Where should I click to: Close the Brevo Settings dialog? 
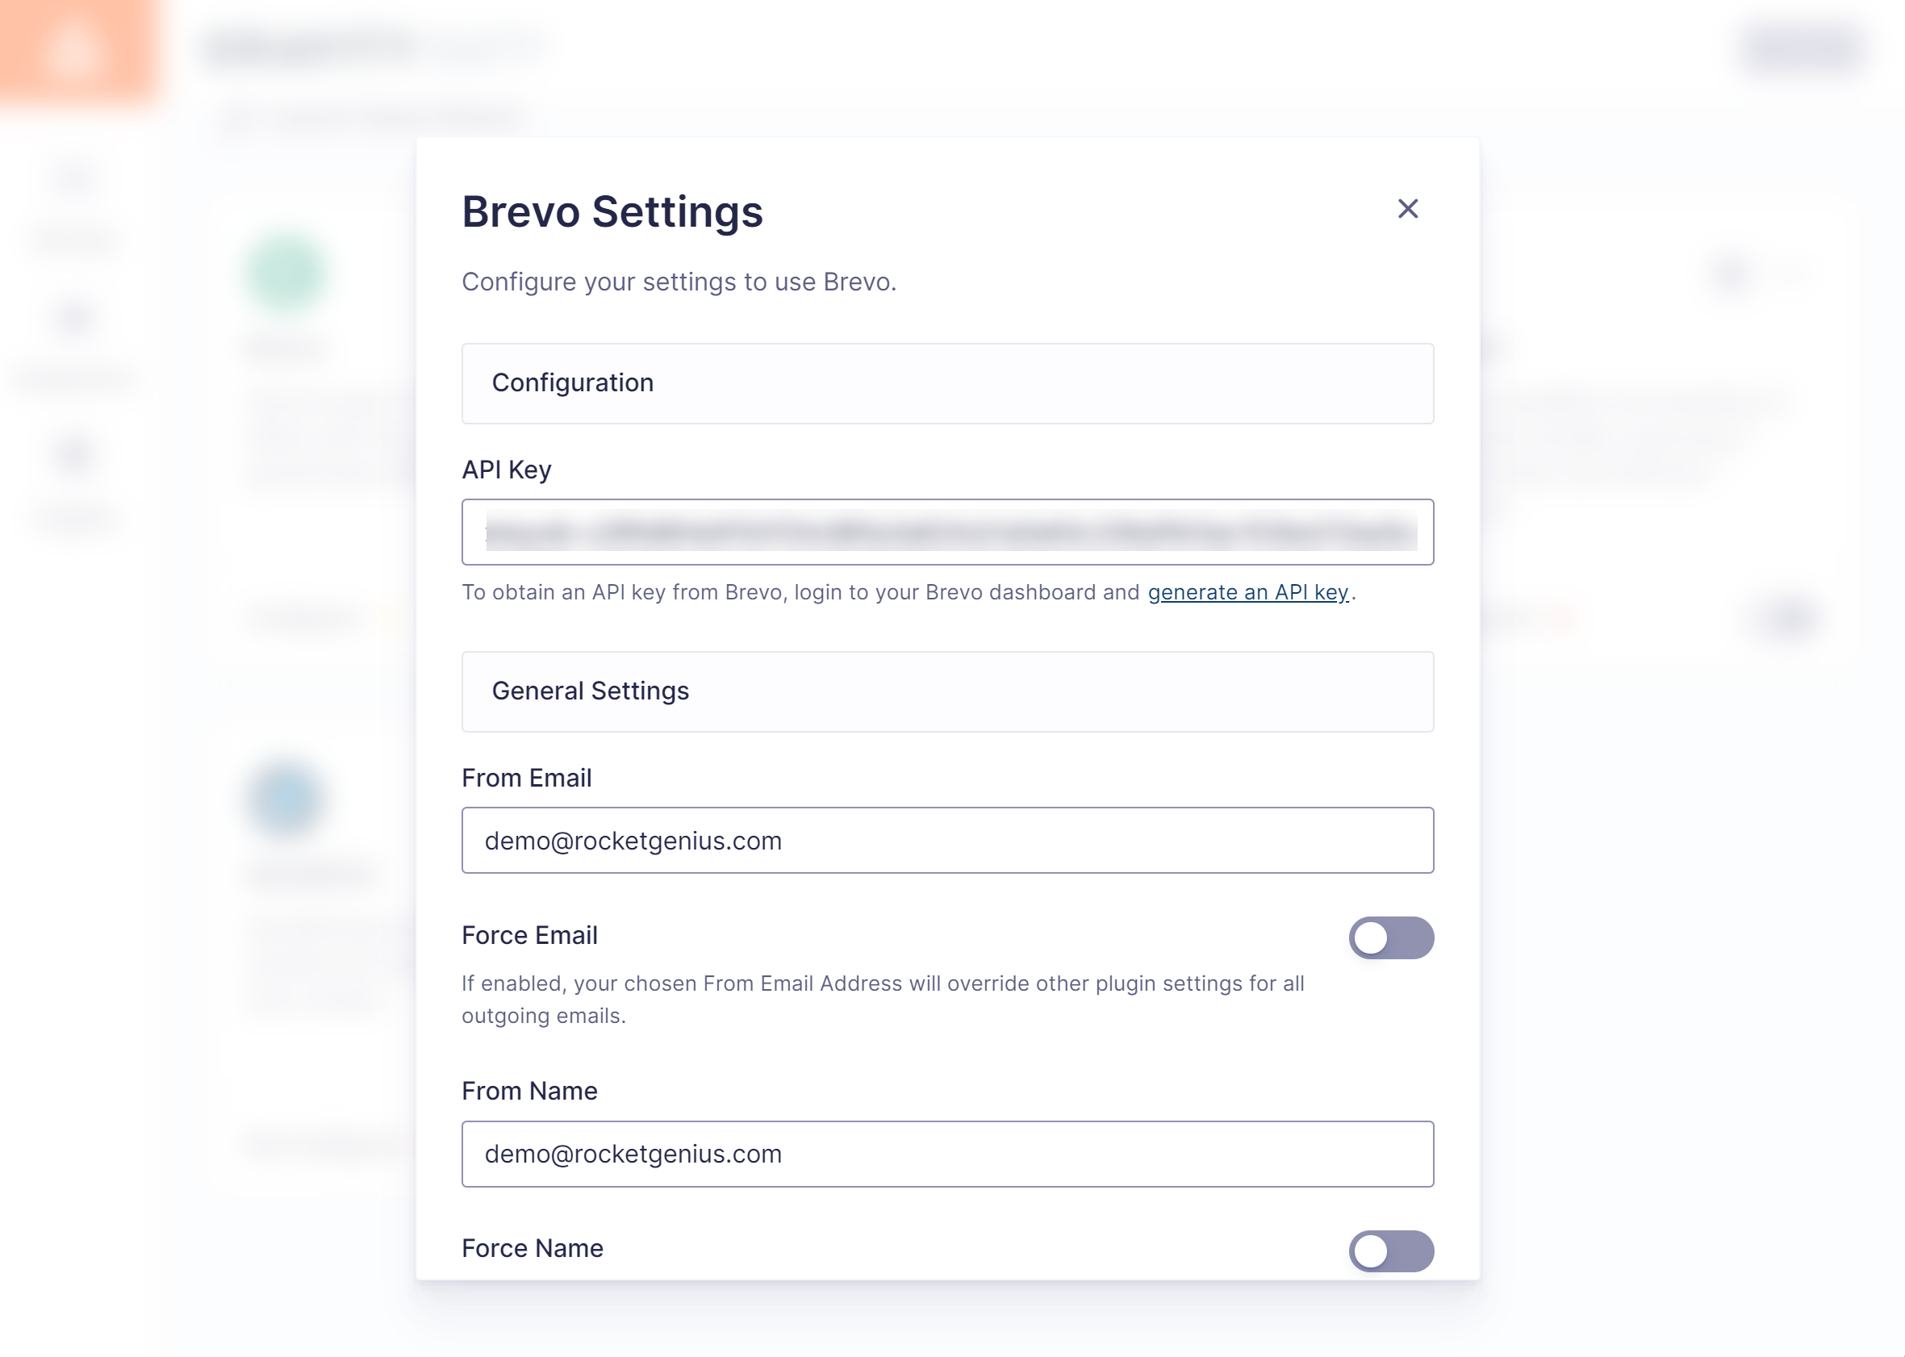(1408, 209)
